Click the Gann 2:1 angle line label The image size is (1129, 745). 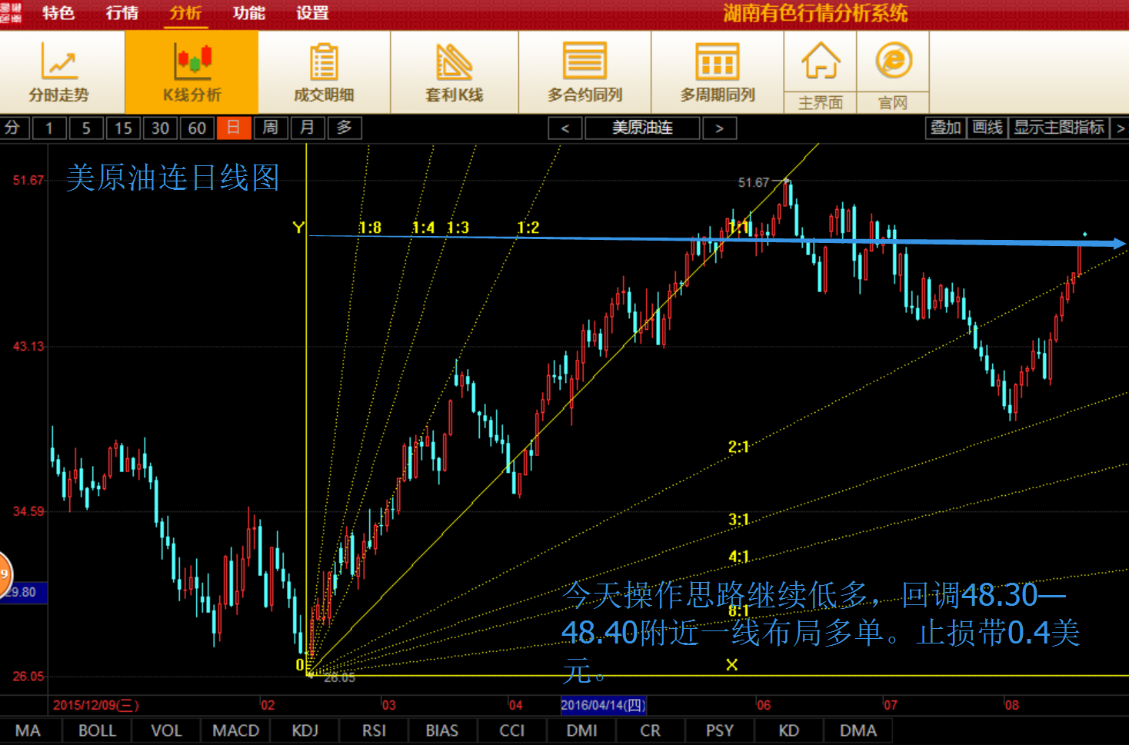[738, 447]
